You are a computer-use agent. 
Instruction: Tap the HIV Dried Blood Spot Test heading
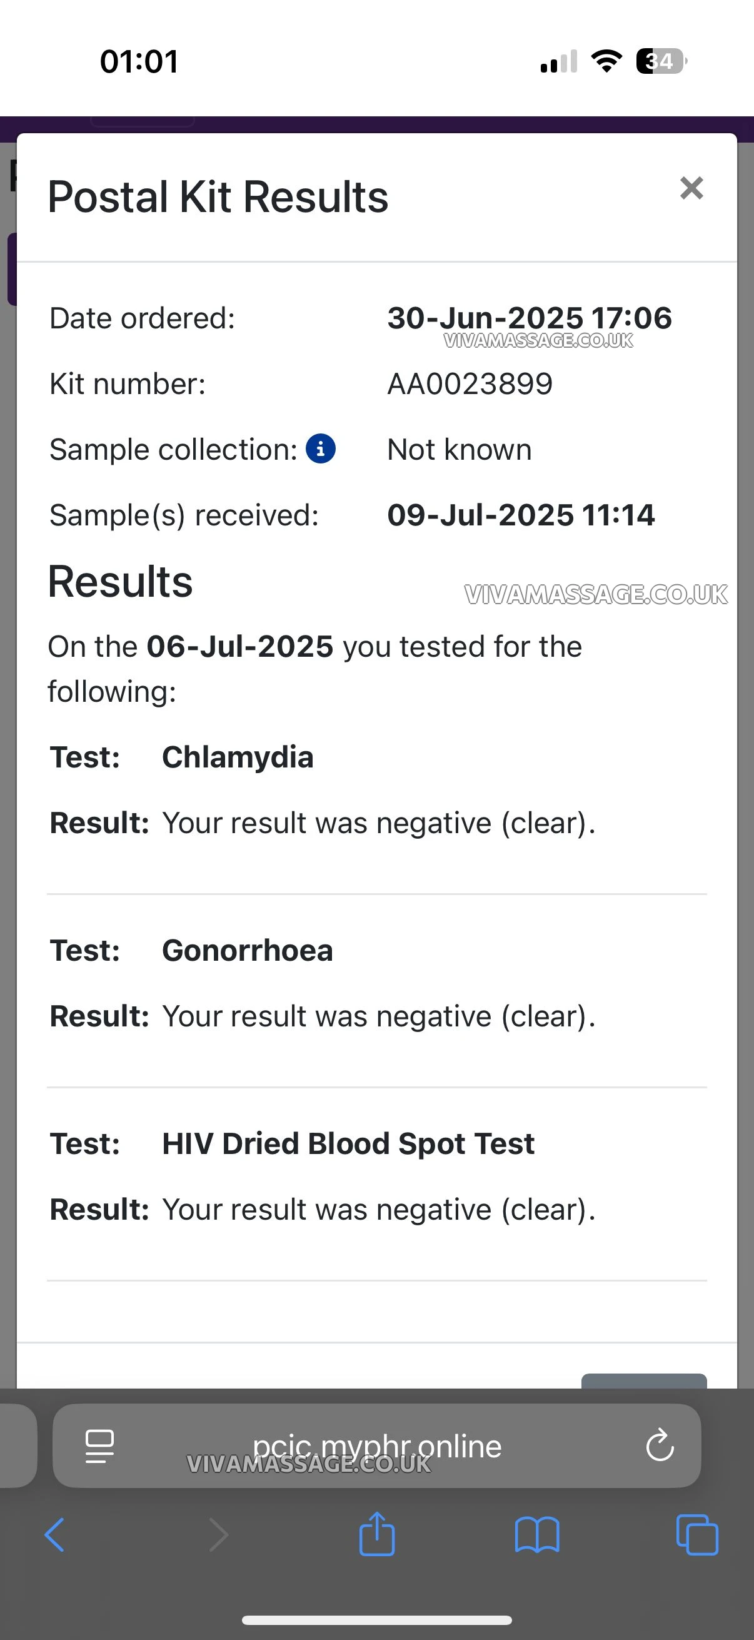(x=348, y=1143)
